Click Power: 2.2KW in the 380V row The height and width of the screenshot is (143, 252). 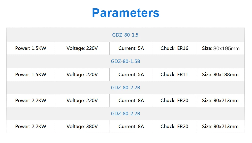coord(31,126)
